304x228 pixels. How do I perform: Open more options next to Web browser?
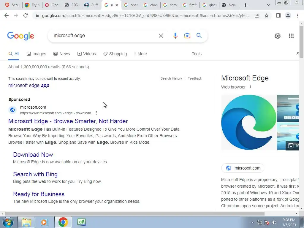coord(250,86)
